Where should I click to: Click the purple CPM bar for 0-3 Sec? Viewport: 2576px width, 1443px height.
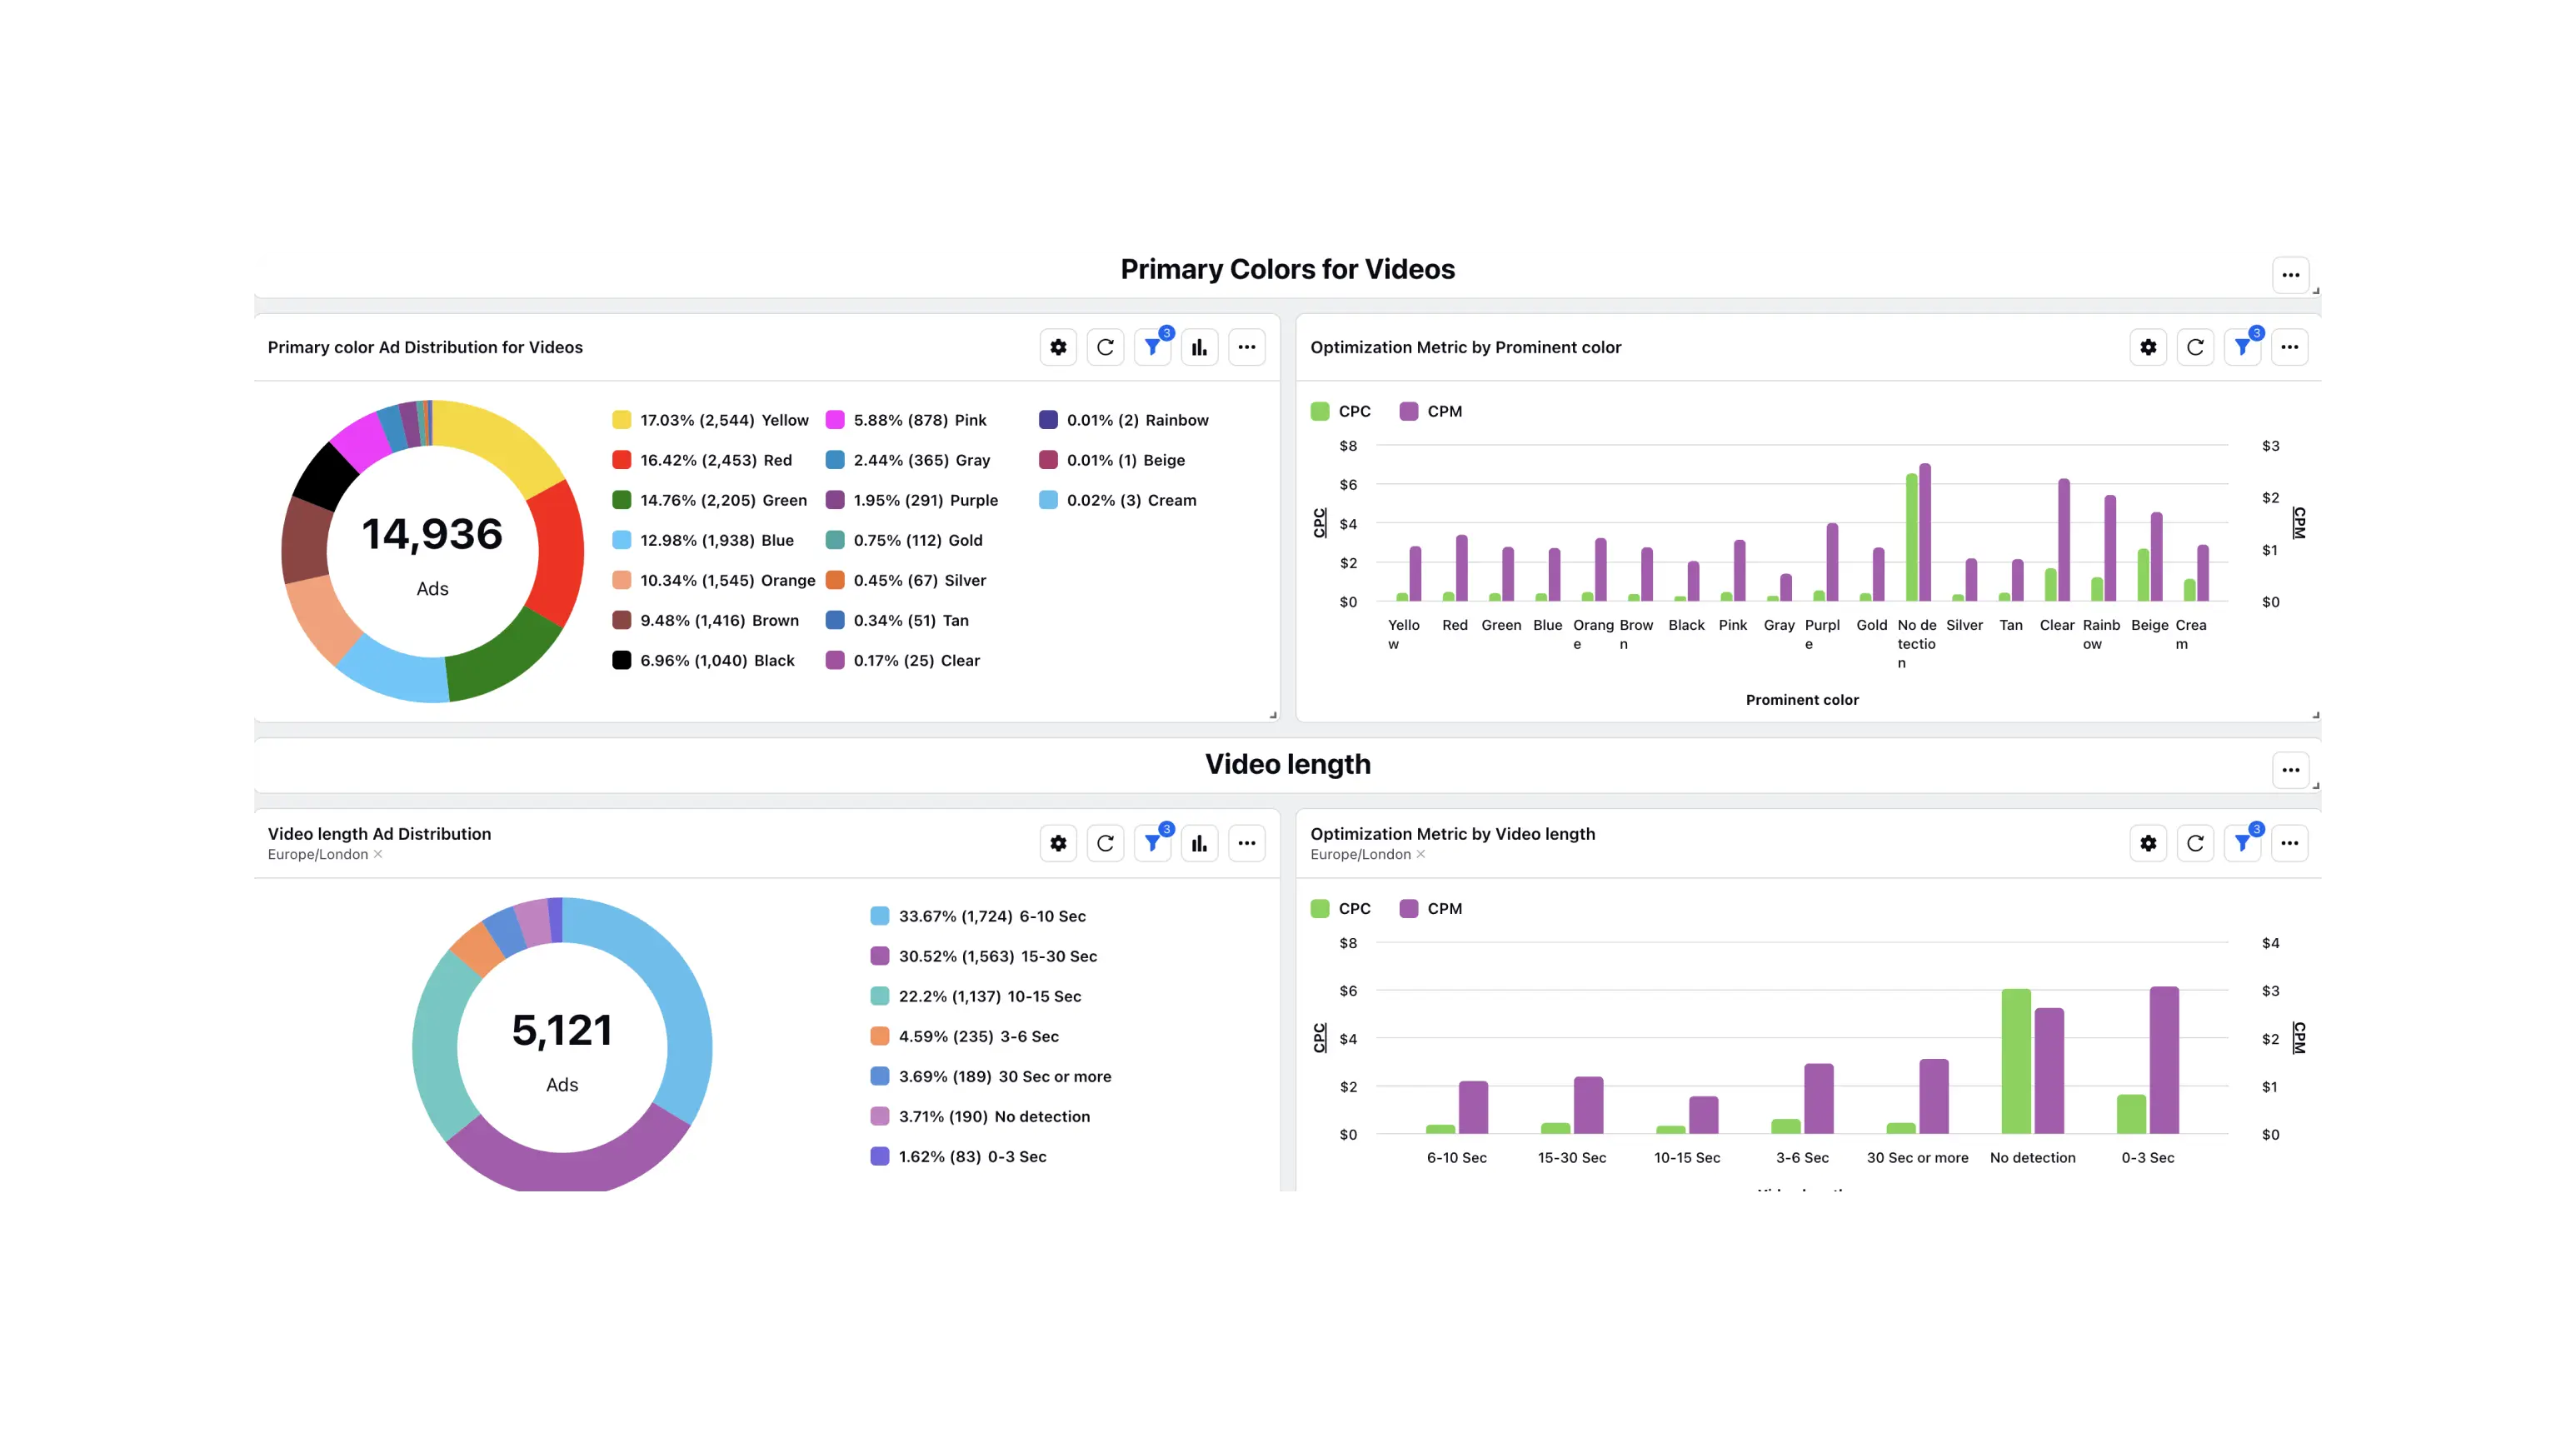2164,1060
